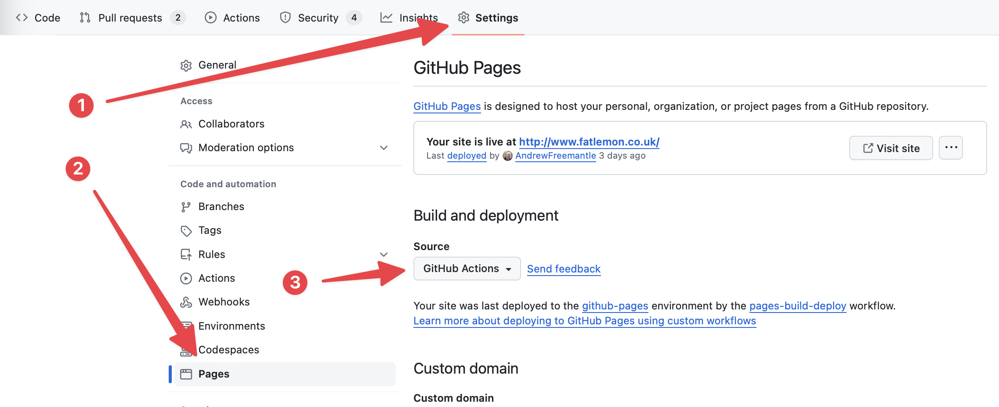Click the Security count badge 4
Image resolution: width=999 pixels, height=407 pixels.
tap(354, 18)
